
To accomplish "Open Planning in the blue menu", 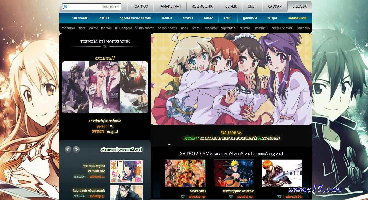I will point(250,18).
